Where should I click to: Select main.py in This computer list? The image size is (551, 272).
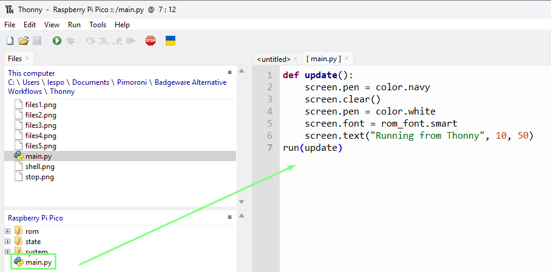coord(38,156)
